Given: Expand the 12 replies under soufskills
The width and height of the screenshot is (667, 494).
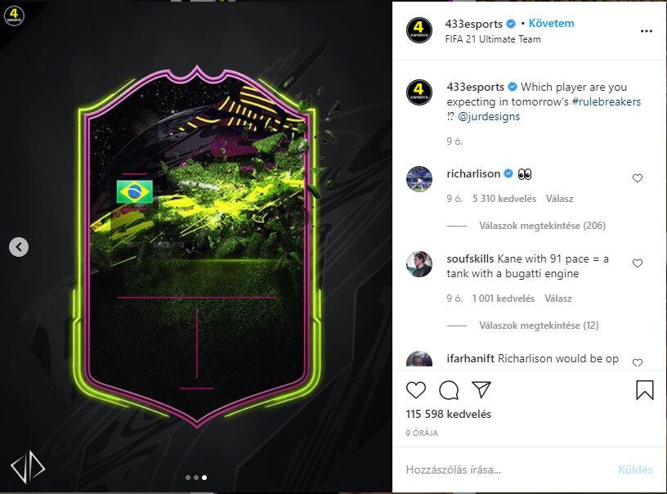Looking at the screenshot, I should point(539,326).
